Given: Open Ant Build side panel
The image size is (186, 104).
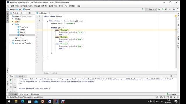Looking at the screenshot, I should tap(178, 17).
